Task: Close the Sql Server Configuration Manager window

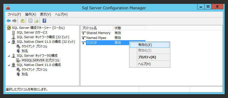Action: pyautogui.click(x=217, y=6)
